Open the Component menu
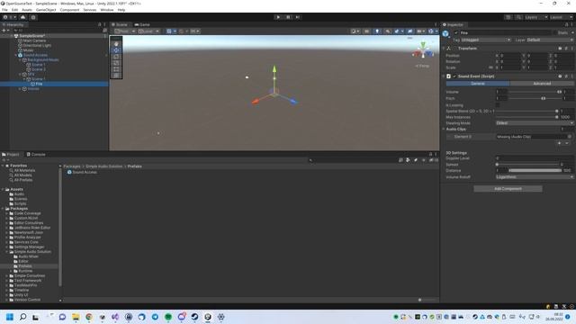The width and height of the screenshot is (576, 324). (69, 10)
